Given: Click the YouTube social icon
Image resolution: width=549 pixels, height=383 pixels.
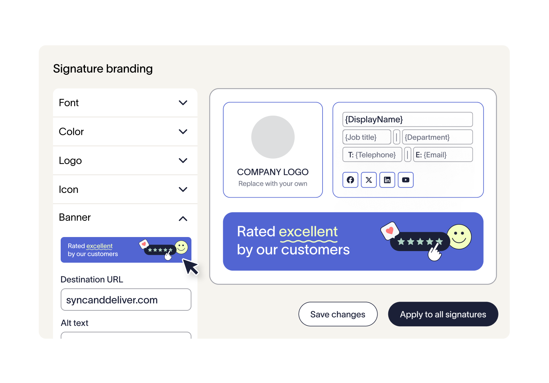Looking at the screenshot, I should coord(406,180).
